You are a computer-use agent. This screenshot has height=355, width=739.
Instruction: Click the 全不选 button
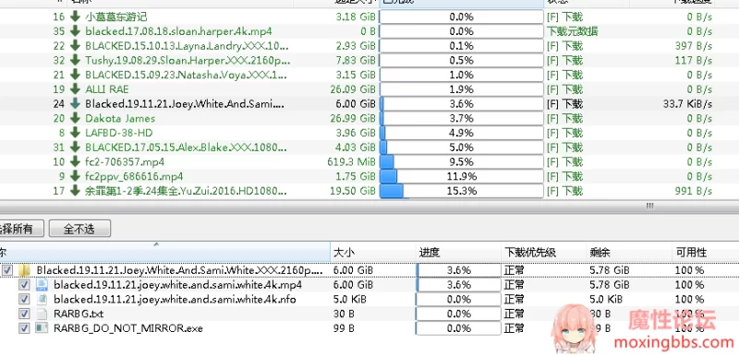tap(79, 229)
